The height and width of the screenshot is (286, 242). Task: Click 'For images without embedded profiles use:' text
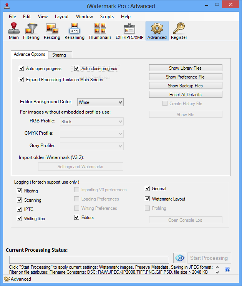coord(65,112)
